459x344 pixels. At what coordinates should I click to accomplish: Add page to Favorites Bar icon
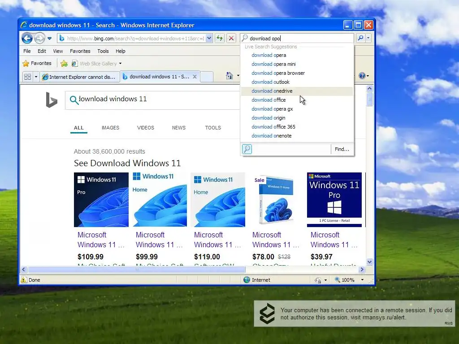click(x=64, y=64)
